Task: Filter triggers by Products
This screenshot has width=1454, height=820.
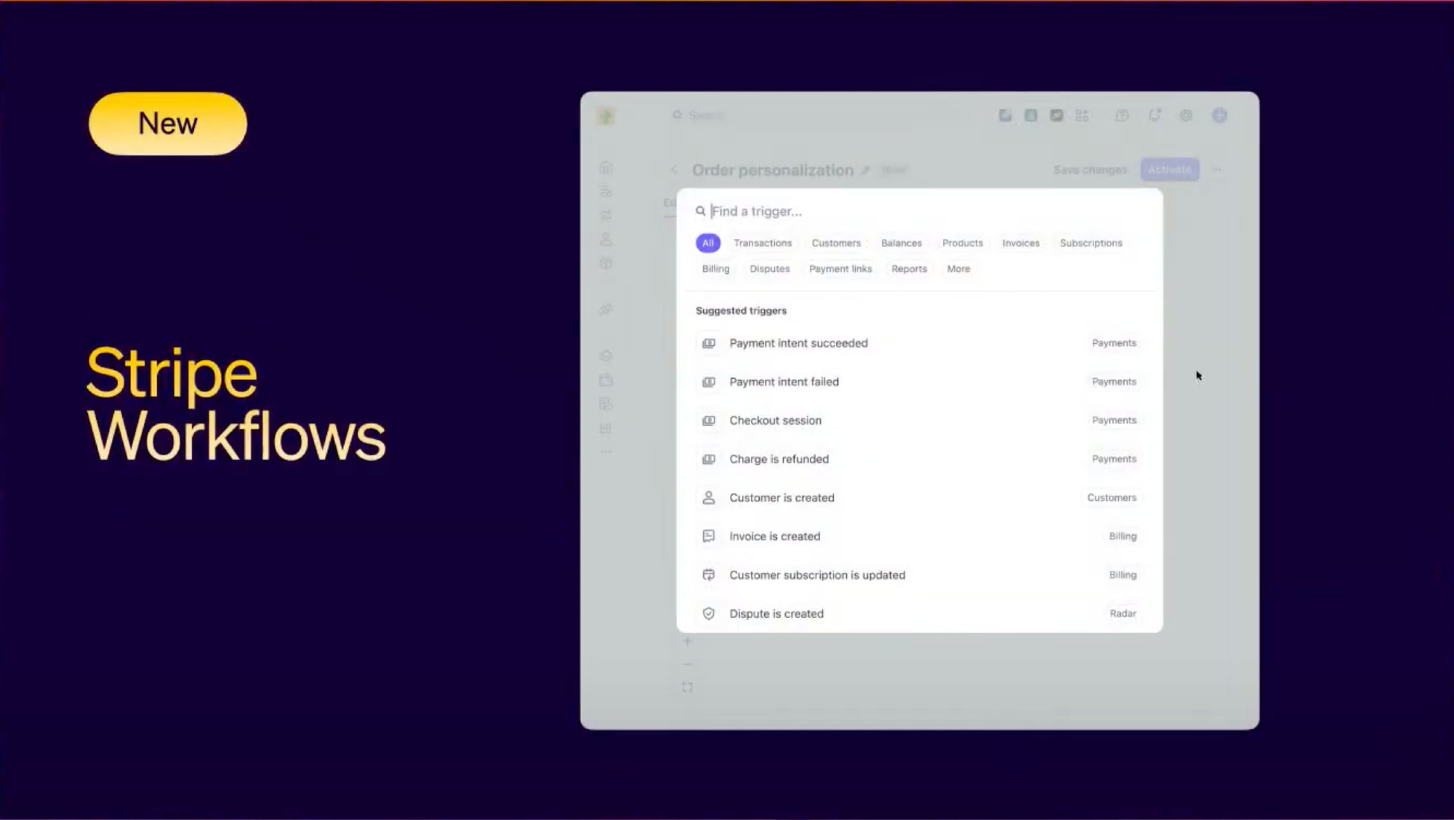Action: 962,243
